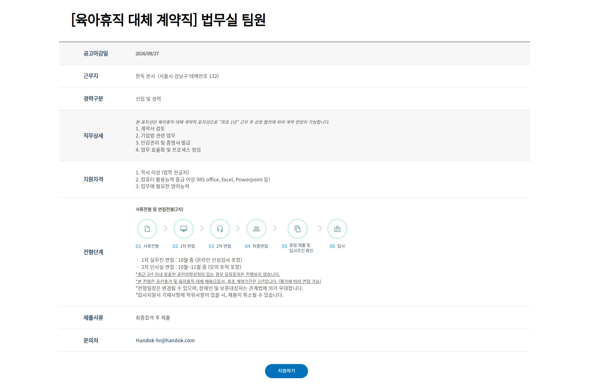Click the 최종합격 후 제출 text
Image resolution: width=589 pixels, height=384 pixels.
(153, 318)
